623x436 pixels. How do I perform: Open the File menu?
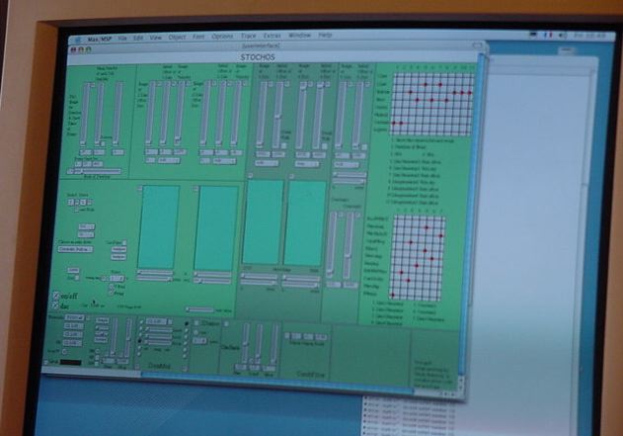[x=122, y=39]
